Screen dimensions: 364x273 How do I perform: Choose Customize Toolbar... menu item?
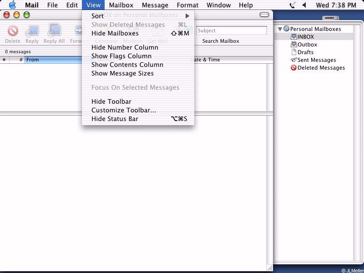[138, 110]
